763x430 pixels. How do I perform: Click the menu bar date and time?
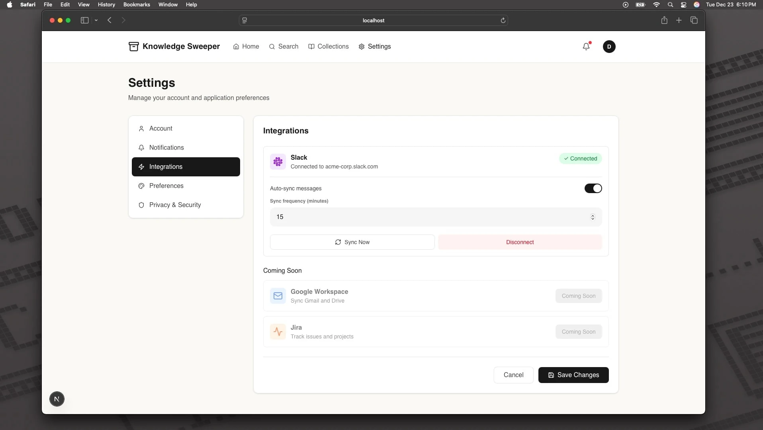click(x=731, y=5)
